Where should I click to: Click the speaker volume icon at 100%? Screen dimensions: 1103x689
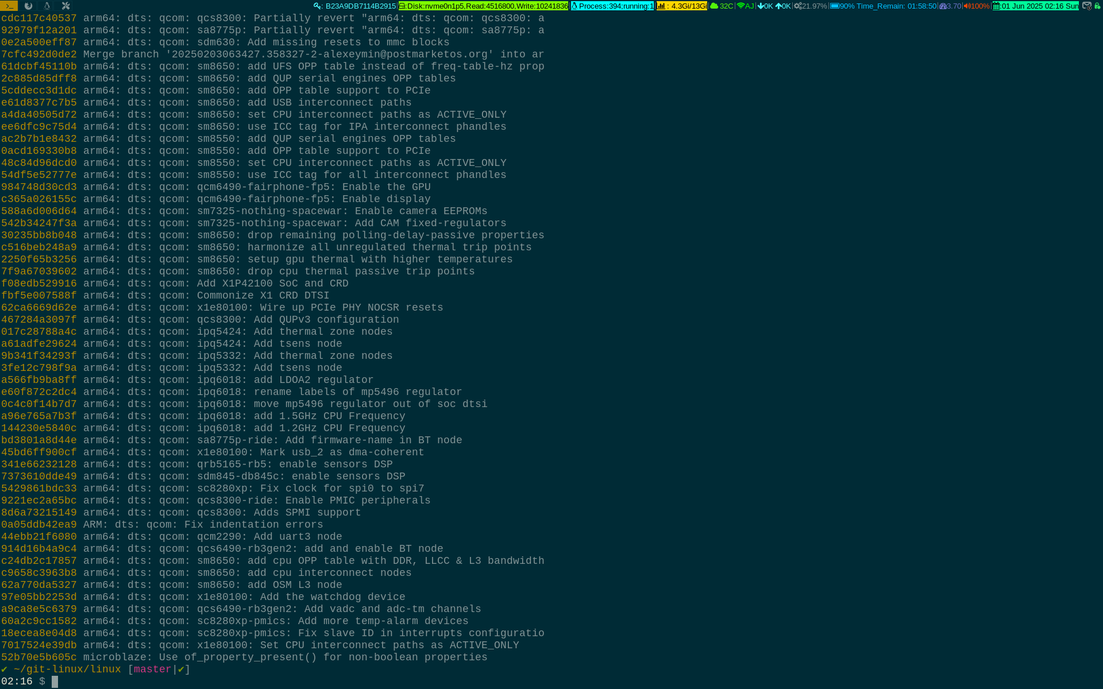click(x=967, y=6)
